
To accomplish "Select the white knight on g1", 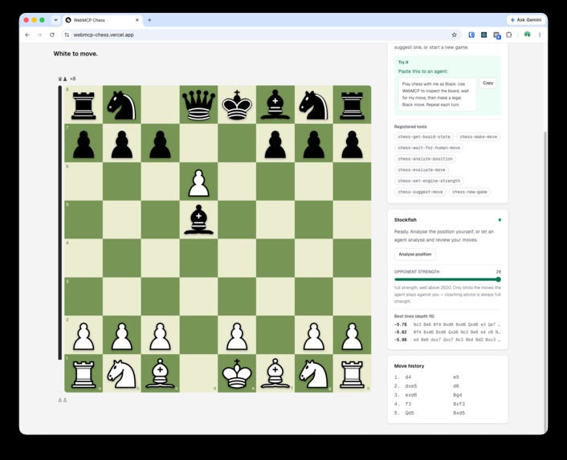I will click(313, 373).
